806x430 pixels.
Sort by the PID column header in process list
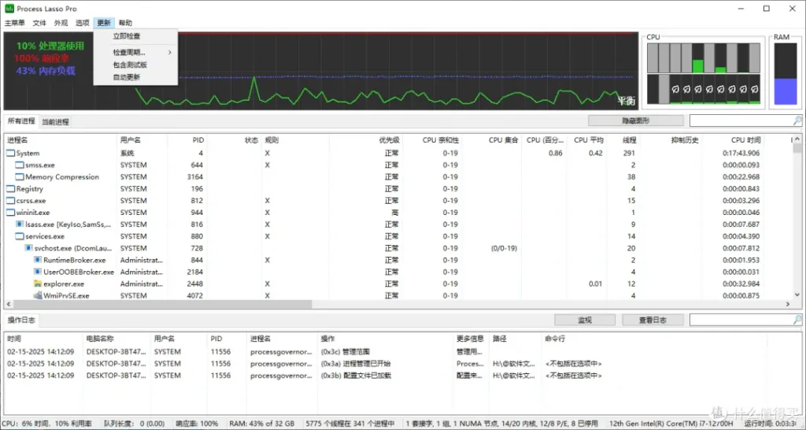[x=187, y=140]
